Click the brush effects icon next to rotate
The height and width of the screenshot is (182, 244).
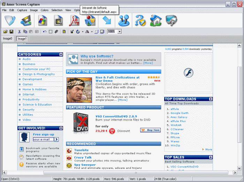point(72,32)
